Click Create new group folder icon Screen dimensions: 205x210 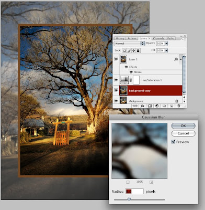(164, 106)
